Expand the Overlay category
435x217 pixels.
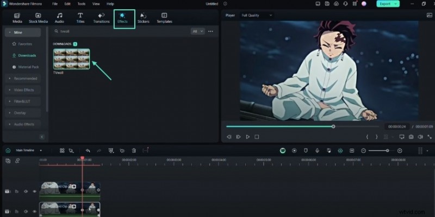click(x=23, y=113)
